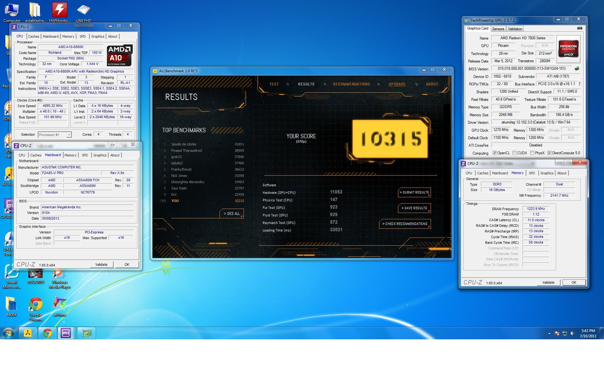Click the volume speaker tray icon
604x377 pixels.
pos(572,333)
